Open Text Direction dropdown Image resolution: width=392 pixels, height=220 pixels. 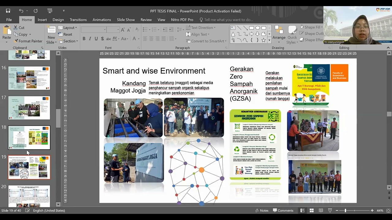[x=201, y=28]
